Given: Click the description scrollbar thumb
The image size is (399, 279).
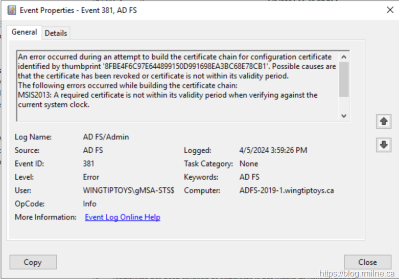Looking at the screenshot, I should pos(344,79).
